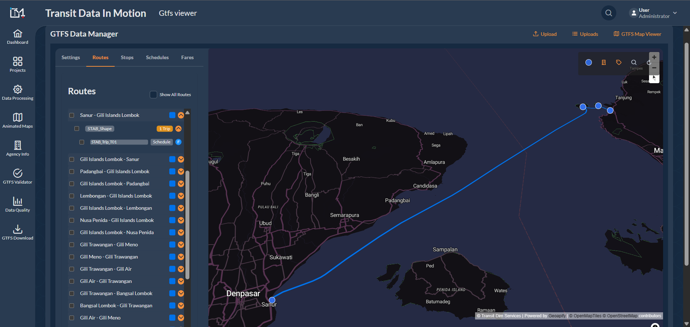Open GTFS Validator from the sidebar

click(x=18, y=176)
